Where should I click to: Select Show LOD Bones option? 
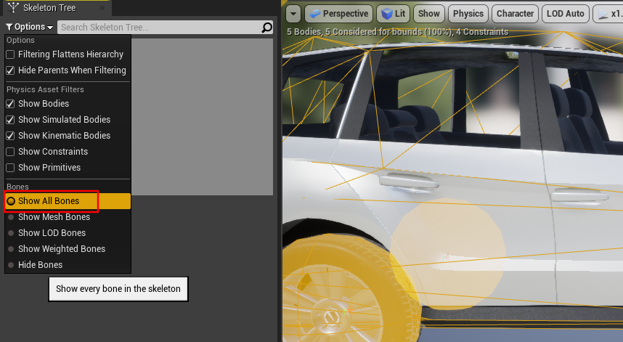point(68,233)
